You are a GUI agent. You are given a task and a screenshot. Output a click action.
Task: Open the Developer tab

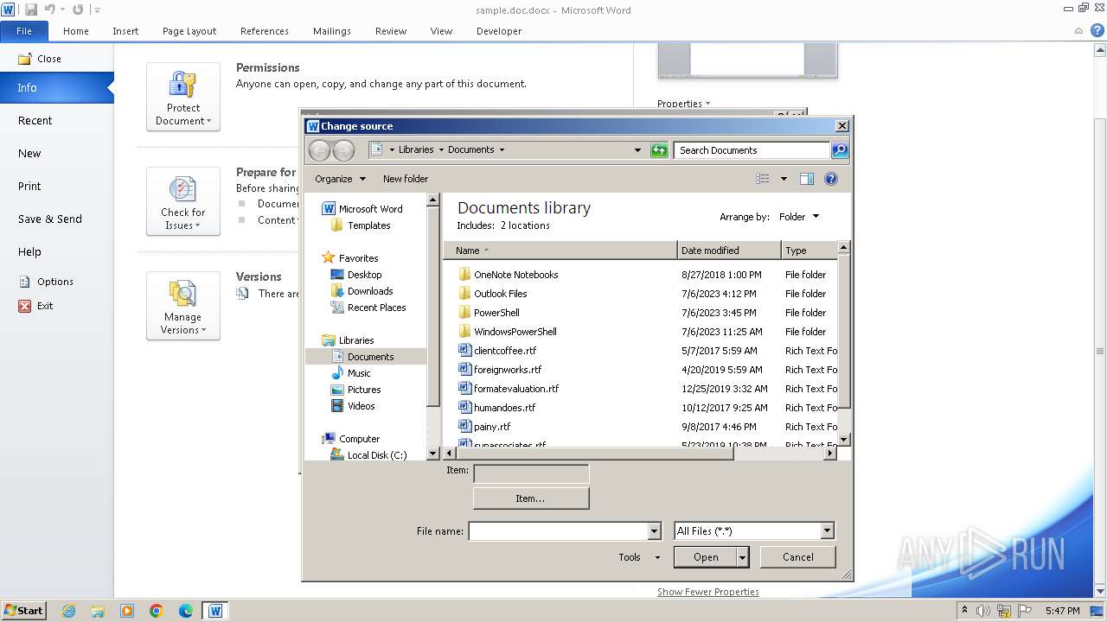click(x=499, y=31)
